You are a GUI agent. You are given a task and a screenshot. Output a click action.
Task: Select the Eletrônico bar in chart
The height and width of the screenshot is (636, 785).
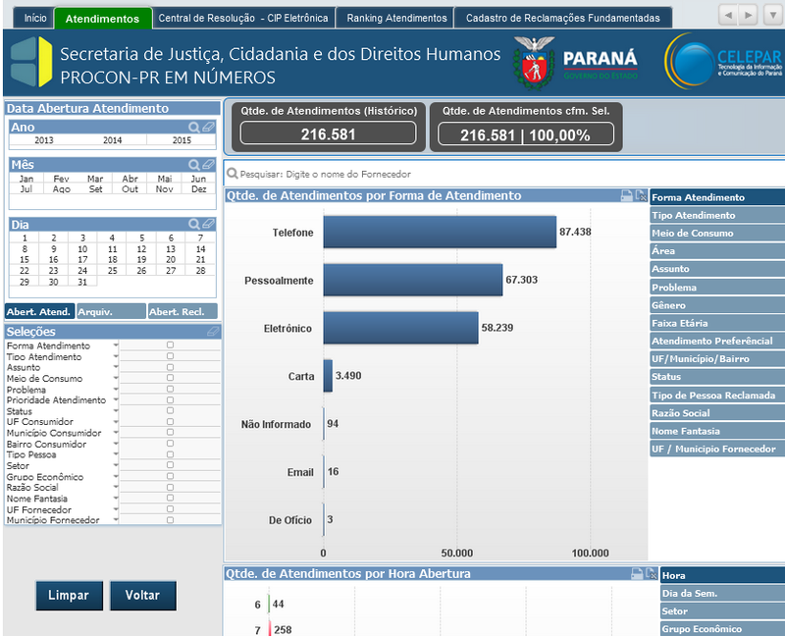click(400, 328)
